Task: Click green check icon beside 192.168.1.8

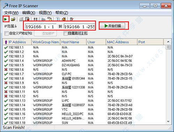Action: pos(6,79)
